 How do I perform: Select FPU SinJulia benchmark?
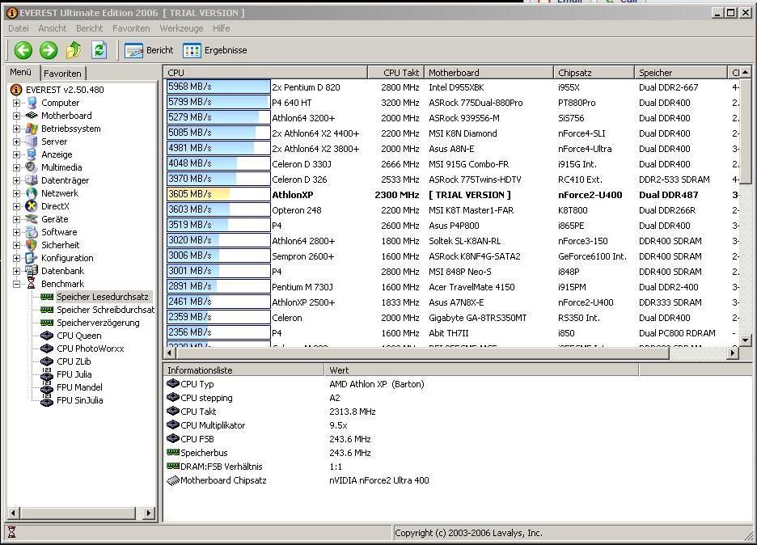tap(79, 400)
